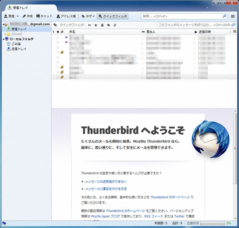Image resolution: width=239 pixels, height=228 pixels.
Task: Open the Thunderbird サポートページ link
Action: tap(170, 197)
